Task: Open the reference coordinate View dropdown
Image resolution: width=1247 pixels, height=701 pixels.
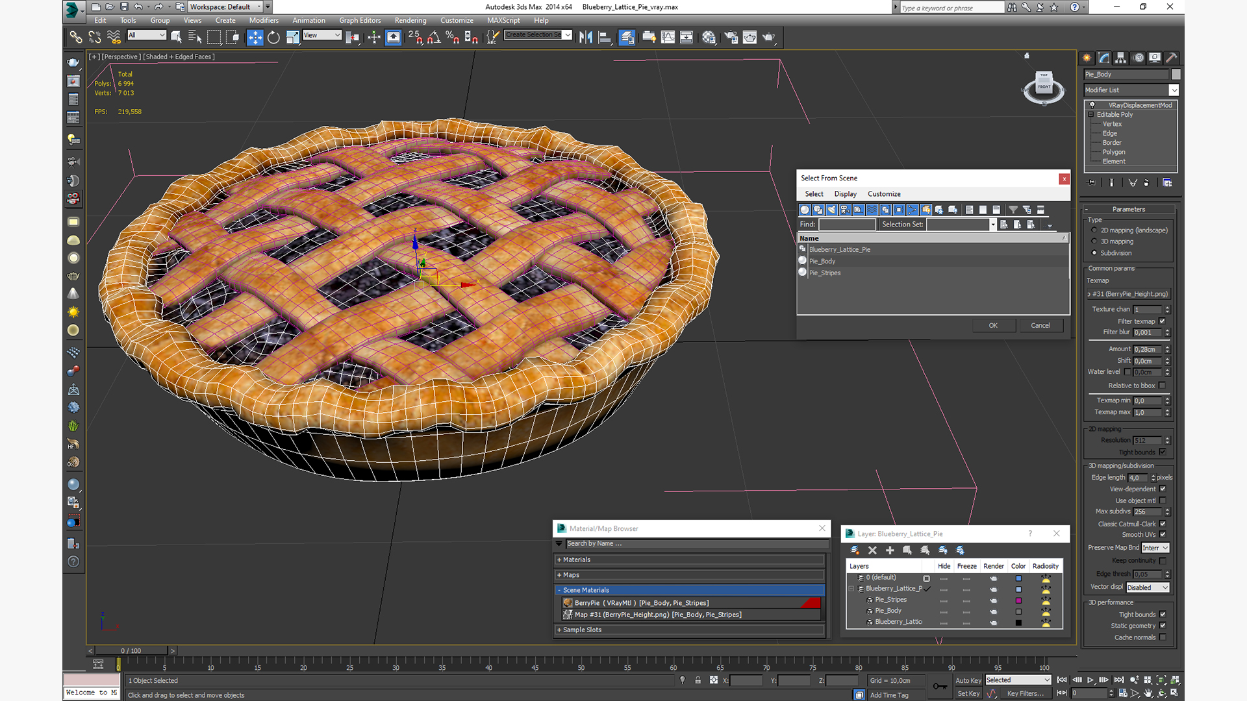Action: [322, 35]
